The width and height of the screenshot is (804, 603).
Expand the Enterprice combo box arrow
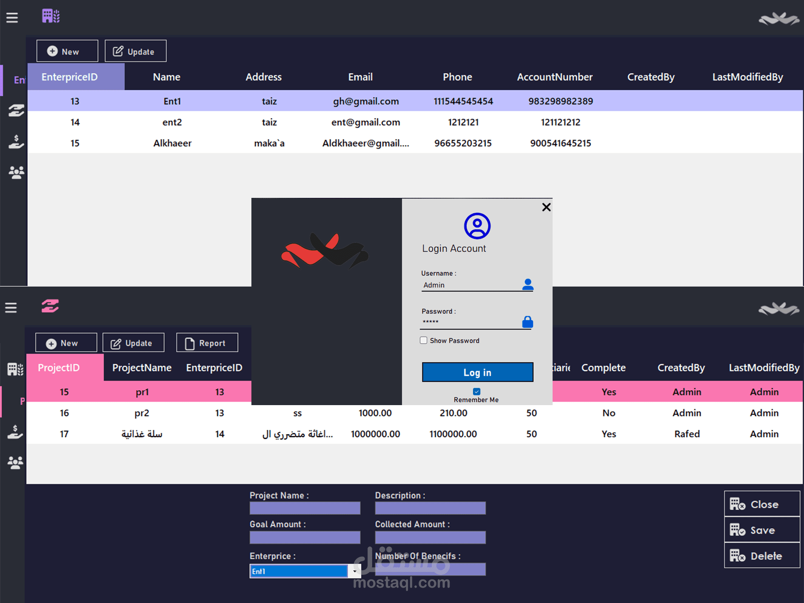click(x=354, y=572)
